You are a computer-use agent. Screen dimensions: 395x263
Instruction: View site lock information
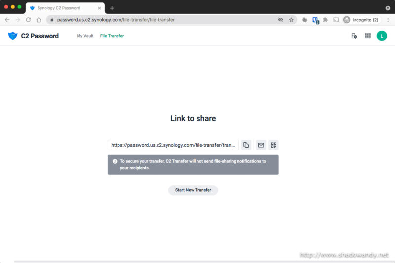52,20
